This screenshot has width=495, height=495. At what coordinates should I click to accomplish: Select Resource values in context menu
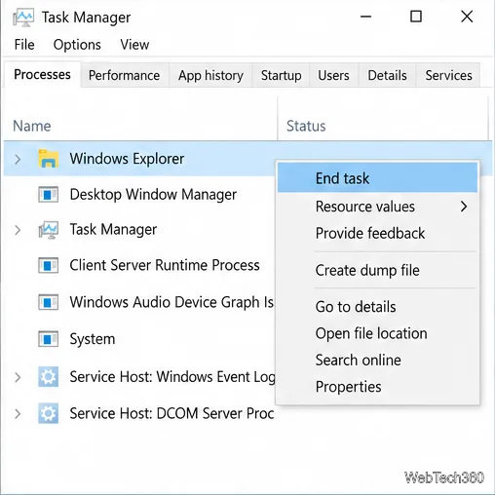377,207
